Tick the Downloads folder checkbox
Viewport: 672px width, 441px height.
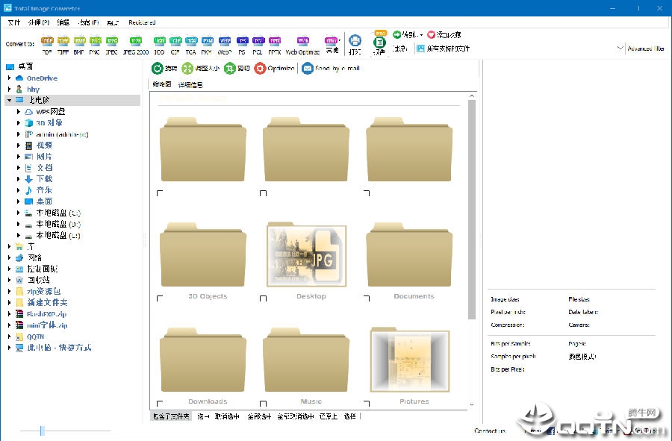[160, 404]
